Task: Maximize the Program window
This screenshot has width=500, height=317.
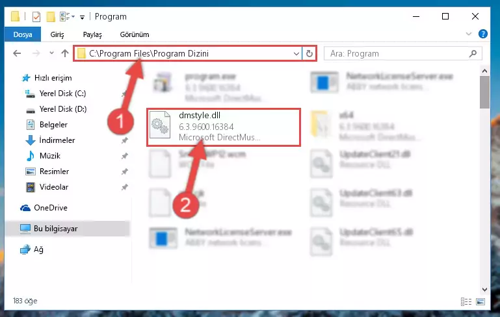Action: (x=445, y=17)
